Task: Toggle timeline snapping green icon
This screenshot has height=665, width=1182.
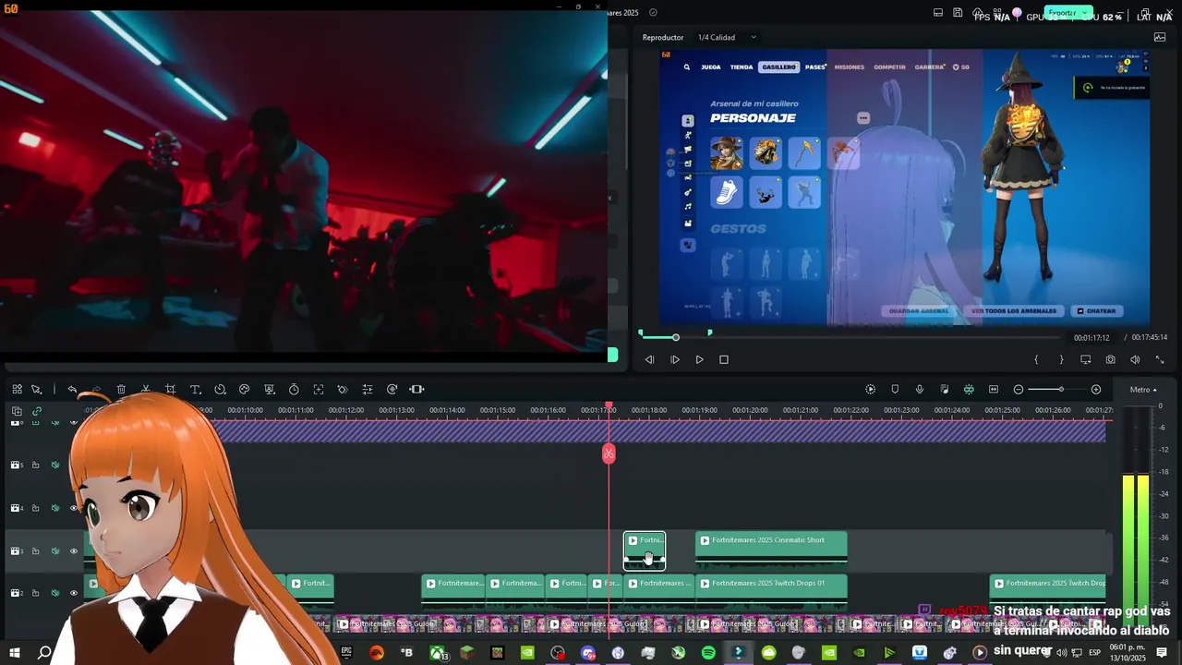Action: [969, 390]
